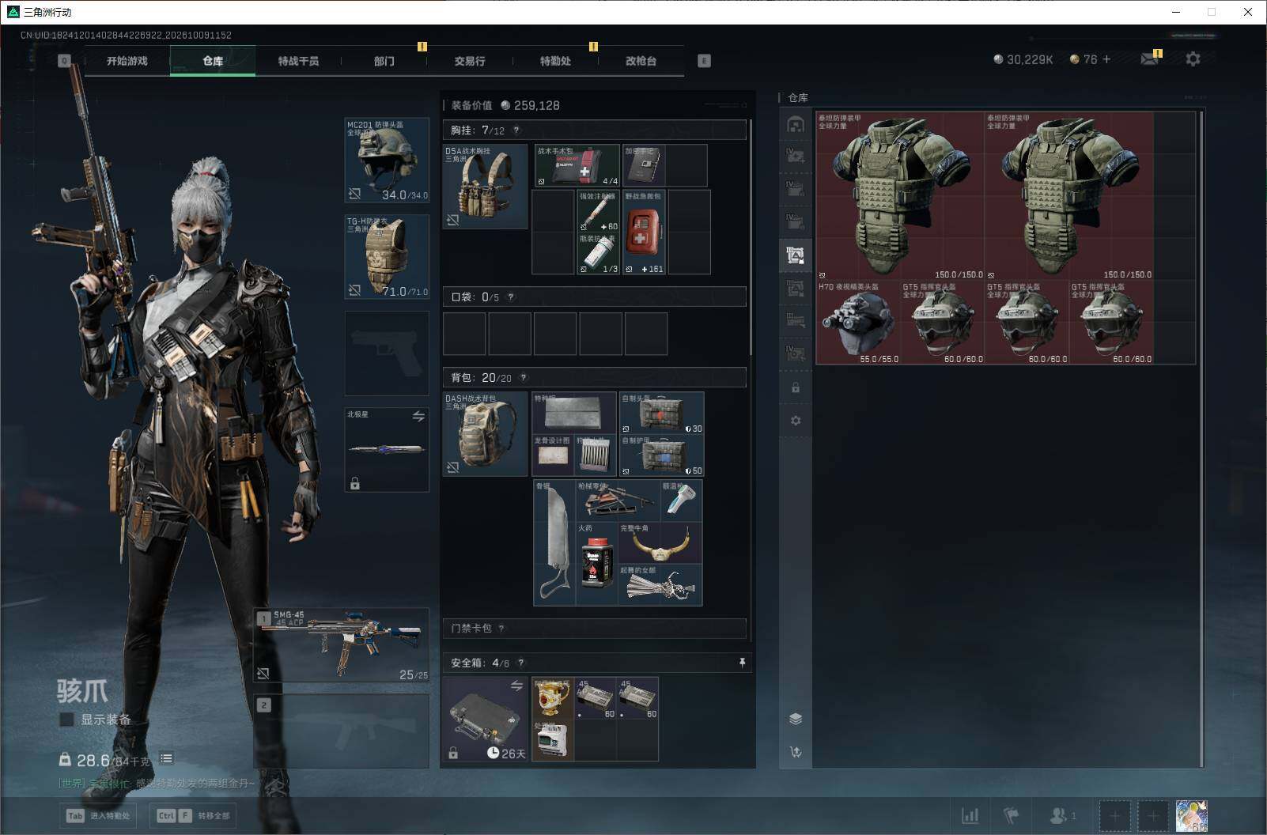
Task: Select the 战术手术包 item in chest rig
Action: [x=577, y=165]
